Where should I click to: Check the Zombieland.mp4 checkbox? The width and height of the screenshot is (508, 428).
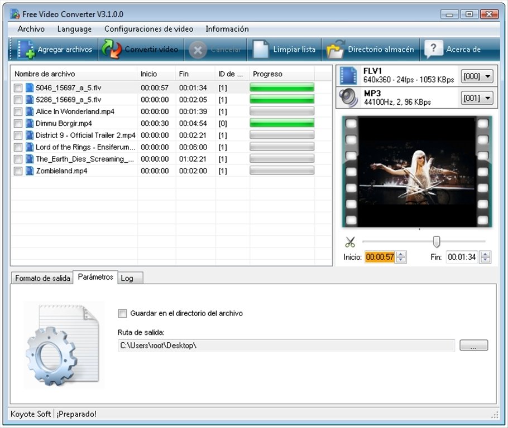(x=18, y=171)
